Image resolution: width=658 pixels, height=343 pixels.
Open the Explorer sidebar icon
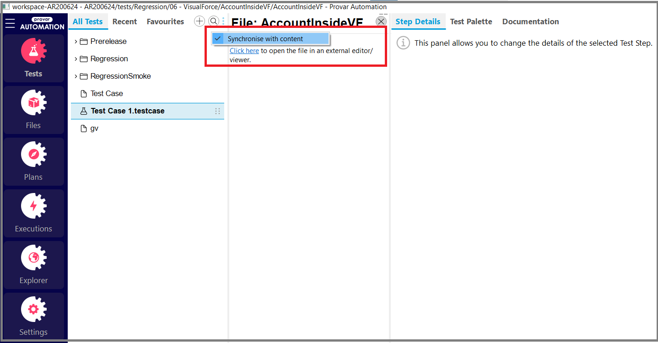tap(33, 265)
